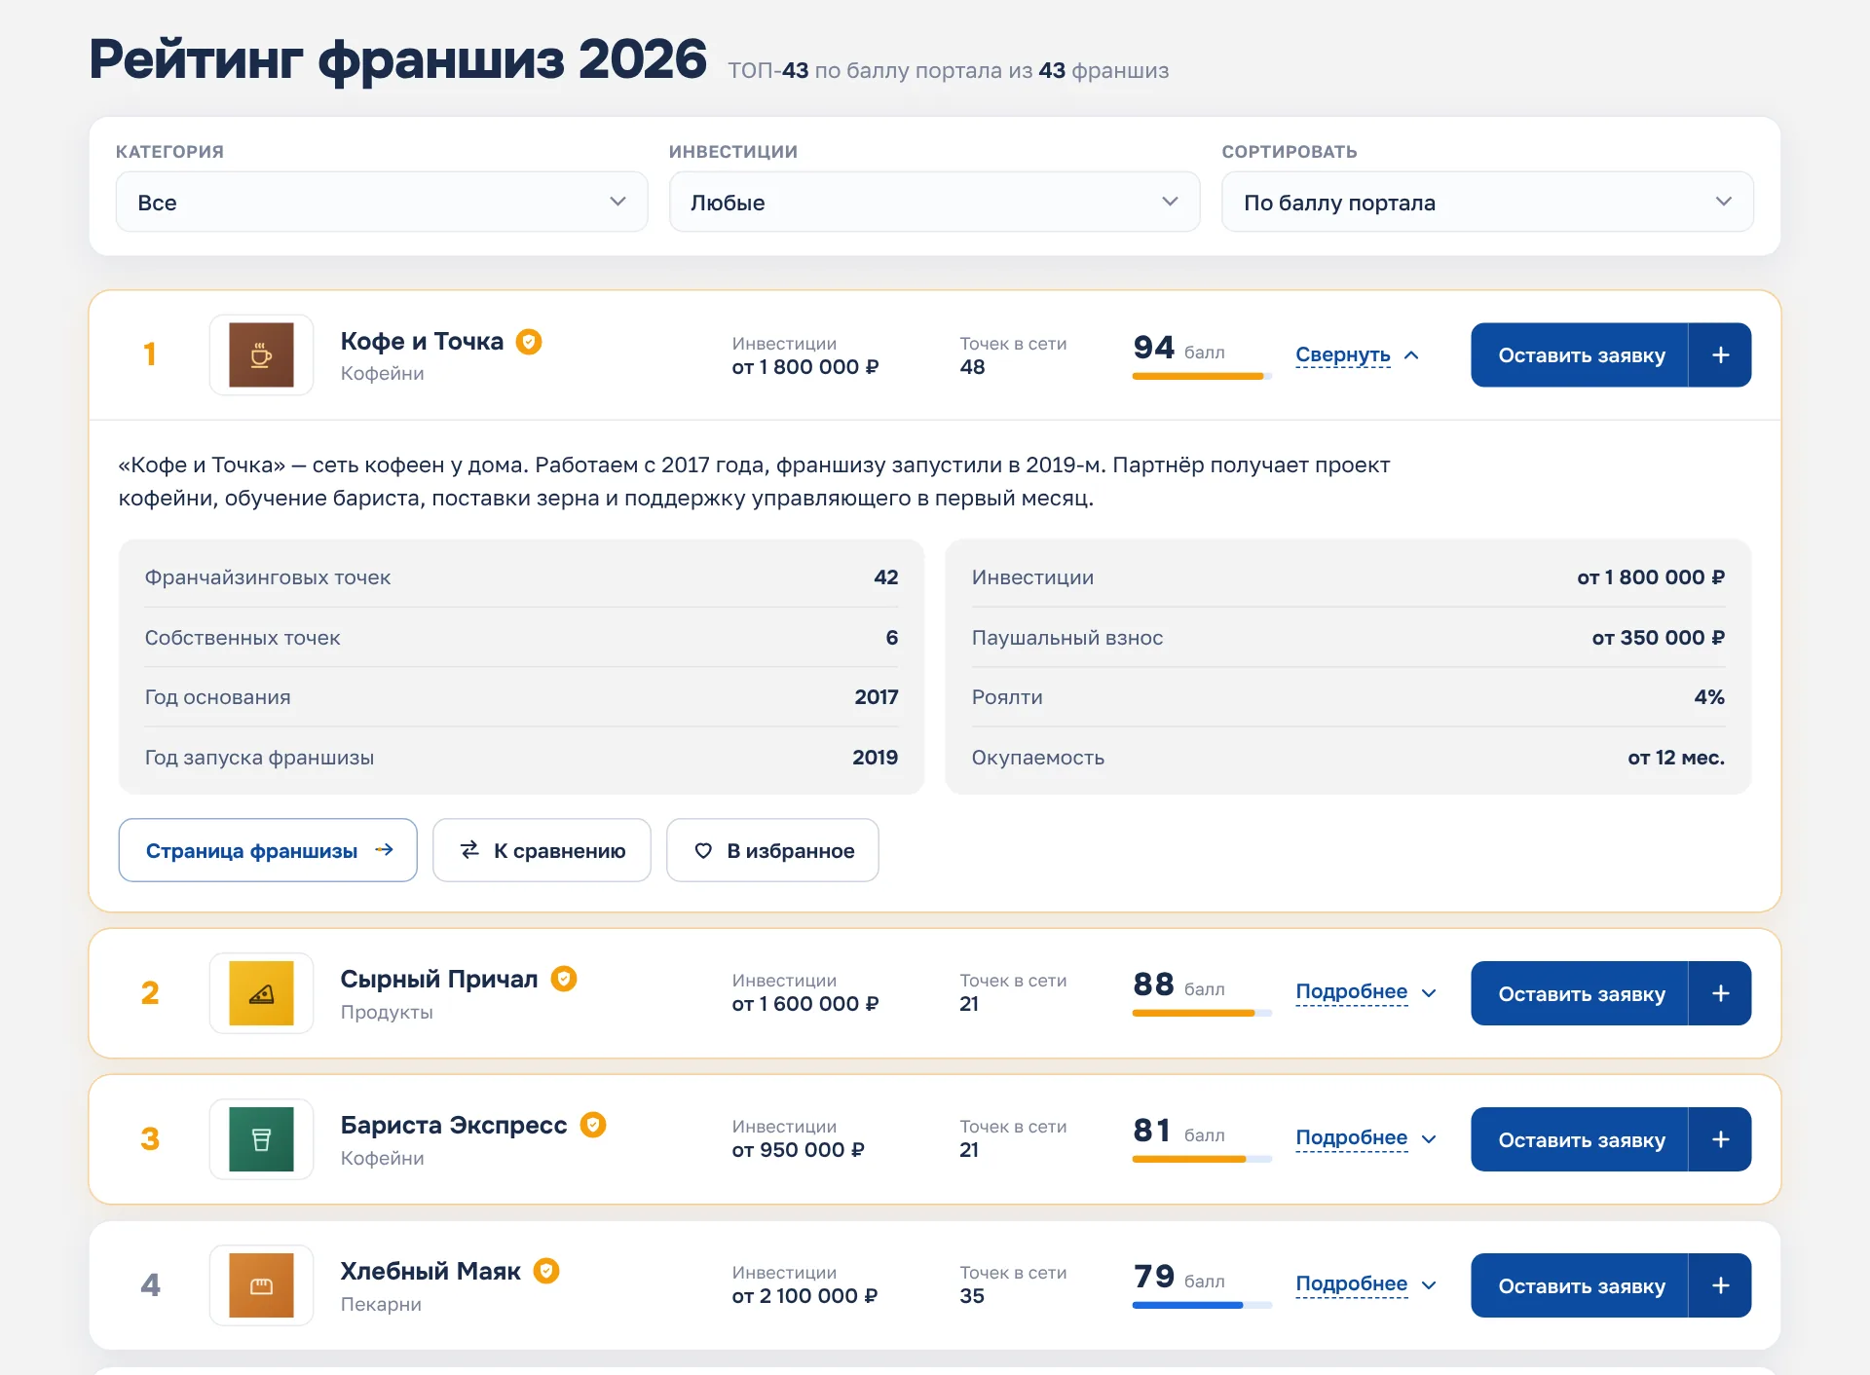This screenshot has width=1870, height=1375.
Task: Click verified badge next to Бариста Экспресс
Action: pyautogui.click(x=593, y=1125)
